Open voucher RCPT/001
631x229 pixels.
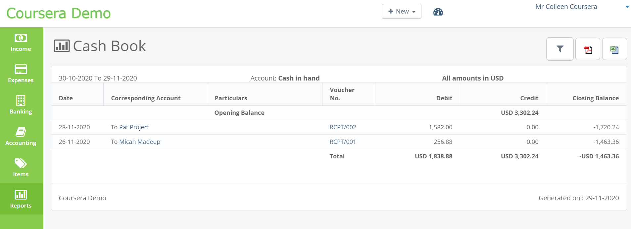[x=343, y=142]
